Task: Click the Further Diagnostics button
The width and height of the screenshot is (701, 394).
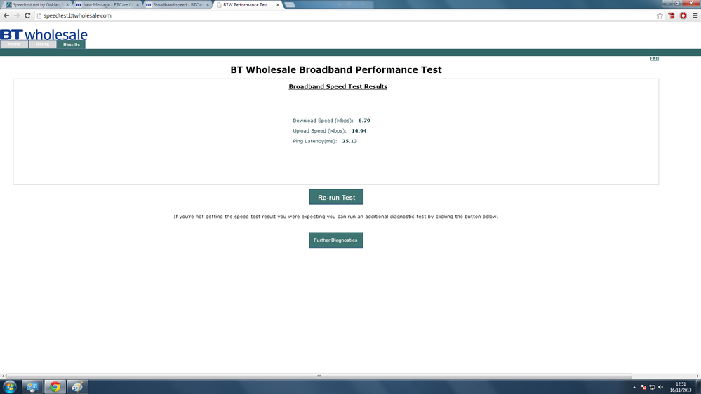Action: (335, 240)
